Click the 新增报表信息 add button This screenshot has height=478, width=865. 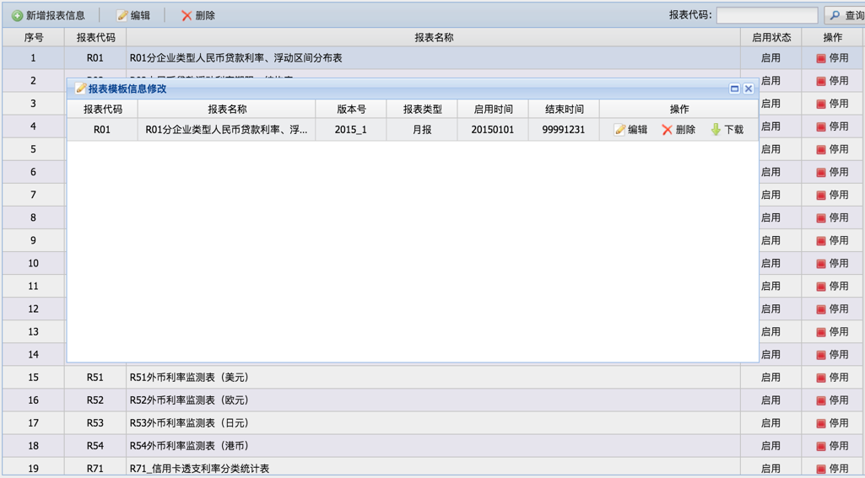coord(49,15)
